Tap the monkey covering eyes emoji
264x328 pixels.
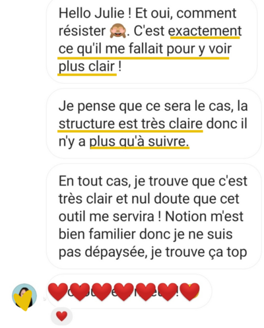[118, 31]
